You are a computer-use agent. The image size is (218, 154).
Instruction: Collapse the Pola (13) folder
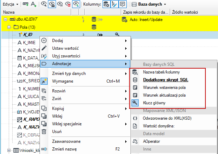(9, 27)
